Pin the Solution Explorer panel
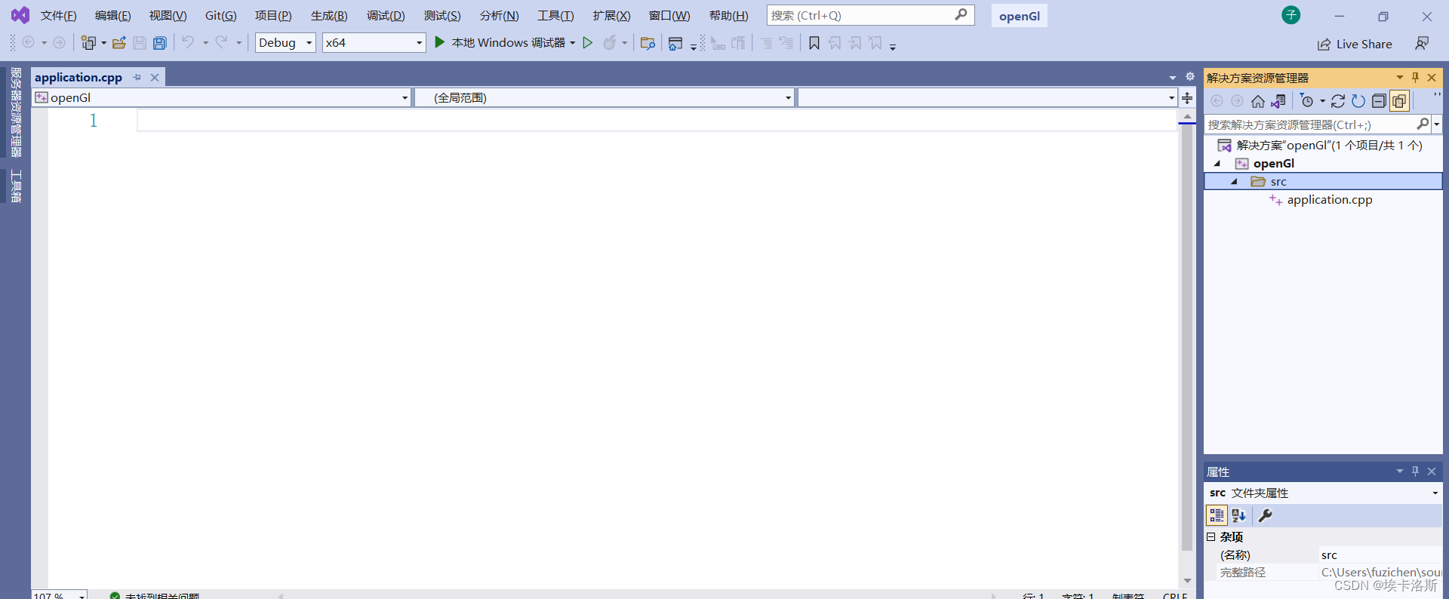This screenshot has width=1449, height=599. [1415, 78]
